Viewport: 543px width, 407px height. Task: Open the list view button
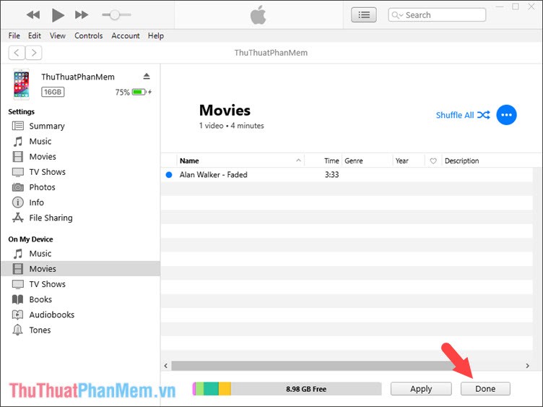[364, 15]
